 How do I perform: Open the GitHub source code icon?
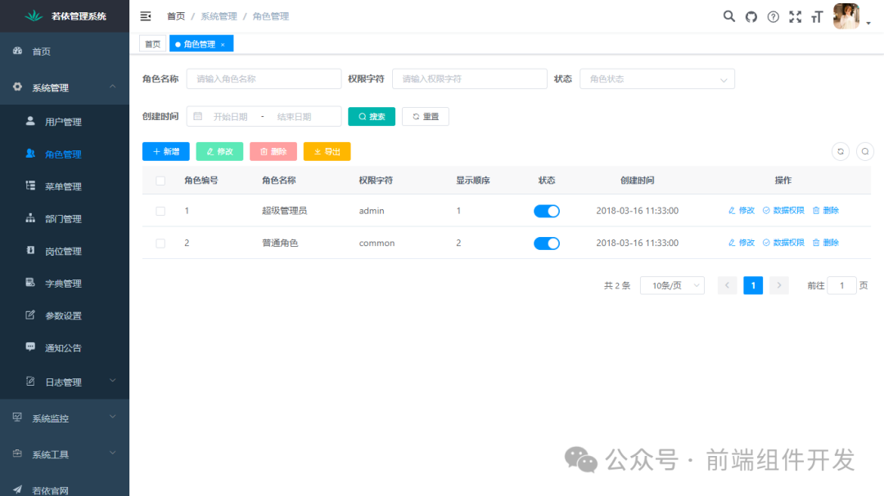pos(751,16)
